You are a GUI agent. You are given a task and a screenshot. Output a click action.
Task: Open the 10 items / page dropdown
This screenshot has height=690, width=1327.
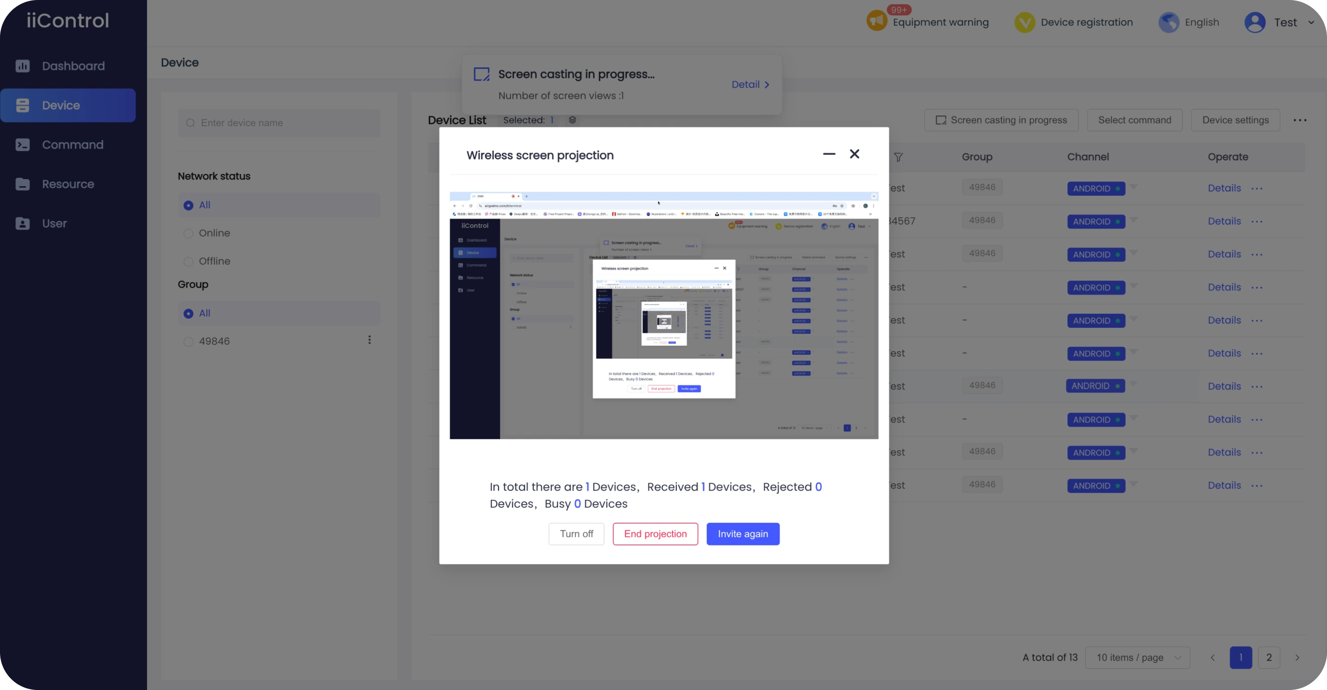pos(1137,658)
